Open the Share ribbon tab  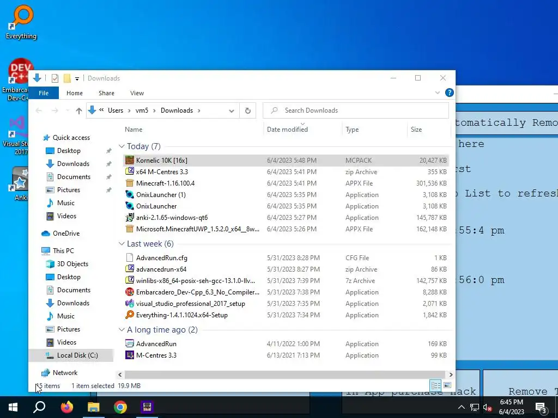point(106,93)
